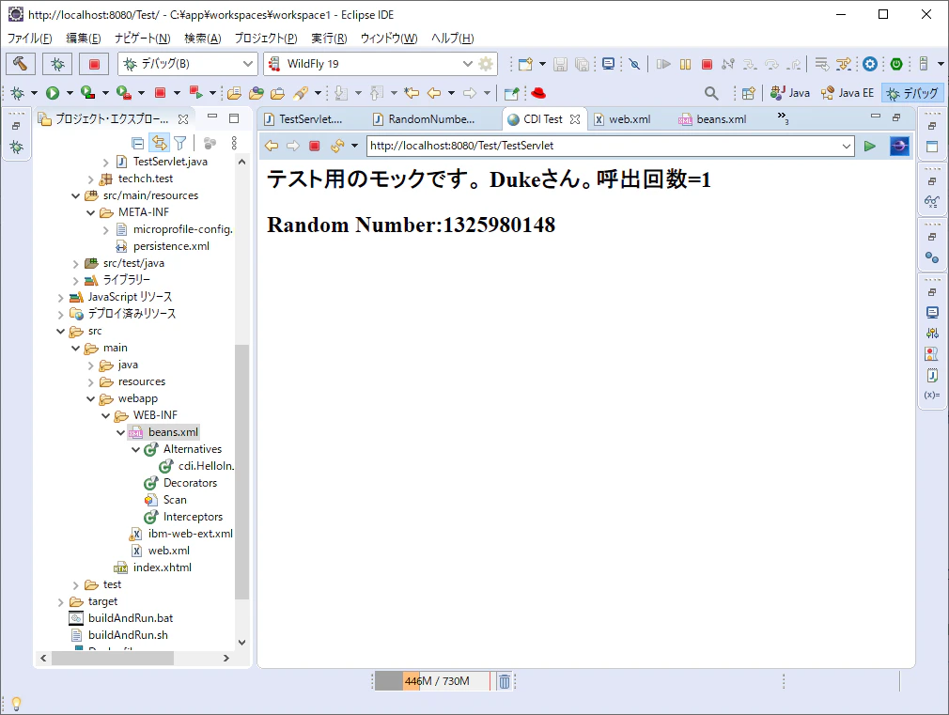The image size is (949, 715).
Task: Click the tip lightbulb icon in status bar
Action: coord(17,704)
